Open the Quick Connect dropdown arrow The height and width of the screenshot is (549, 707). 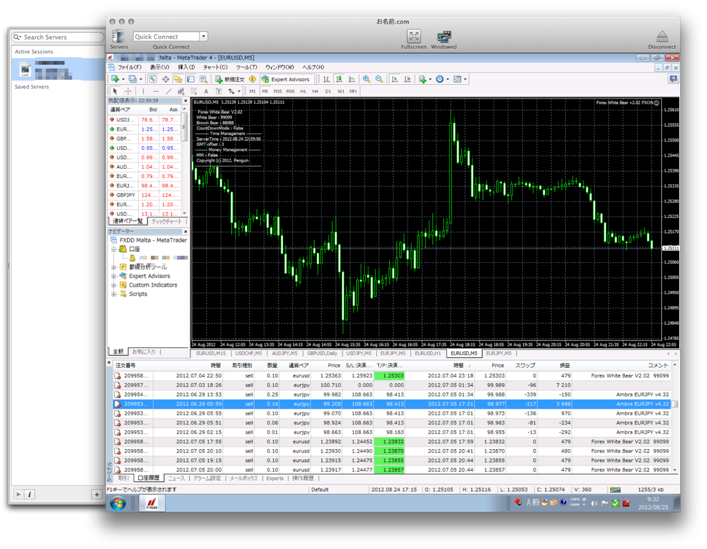[204, 36]
